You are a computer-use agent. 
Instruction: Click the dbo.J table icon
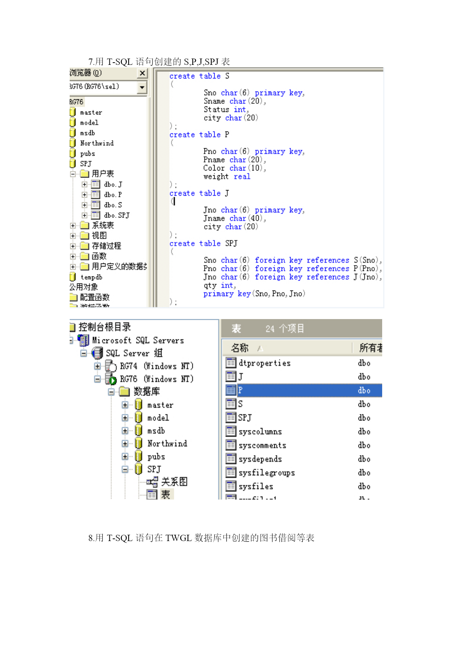coord(96,184)
